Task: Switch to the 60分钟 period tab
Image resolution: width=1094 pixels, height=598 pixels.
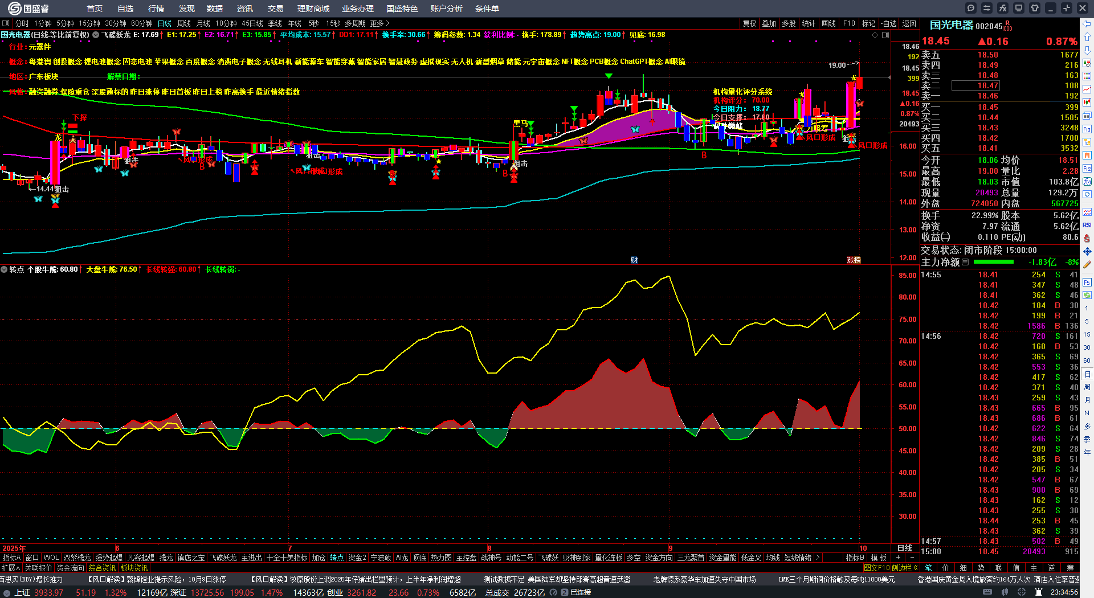Action: click(x=142, y=23)
